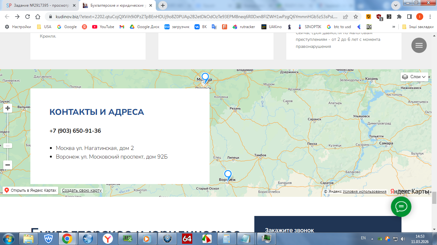Open the Yandex Browser taskbar icon
The image size is (437, 245).
(x=108, y=238)
